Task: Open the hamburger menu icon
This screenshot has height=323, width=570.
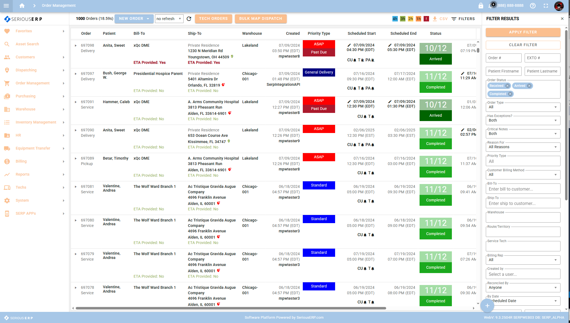Action: 6,6
